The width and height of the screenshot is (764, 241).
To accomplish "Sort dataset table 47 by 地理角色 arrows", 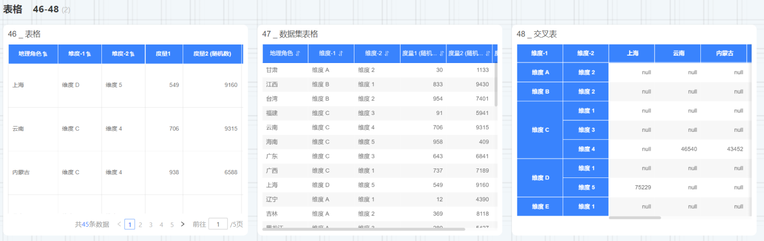I will point(298,53).
